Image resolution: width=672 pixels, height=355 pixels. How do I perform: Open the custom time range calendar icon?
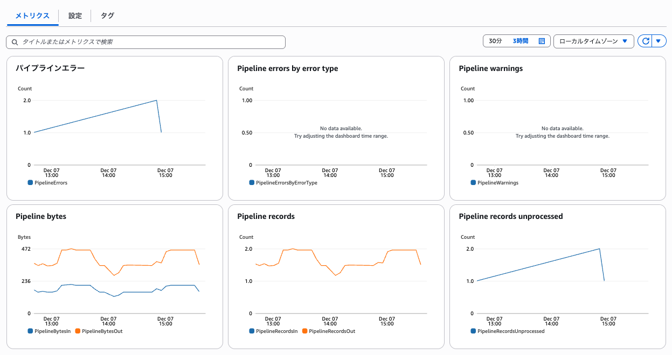pyautogui.click(x=542, y=41)
